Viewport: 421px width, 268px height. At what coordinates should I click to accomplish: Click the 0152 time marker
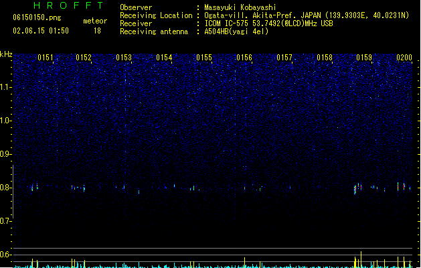click(x=84, y=58)
